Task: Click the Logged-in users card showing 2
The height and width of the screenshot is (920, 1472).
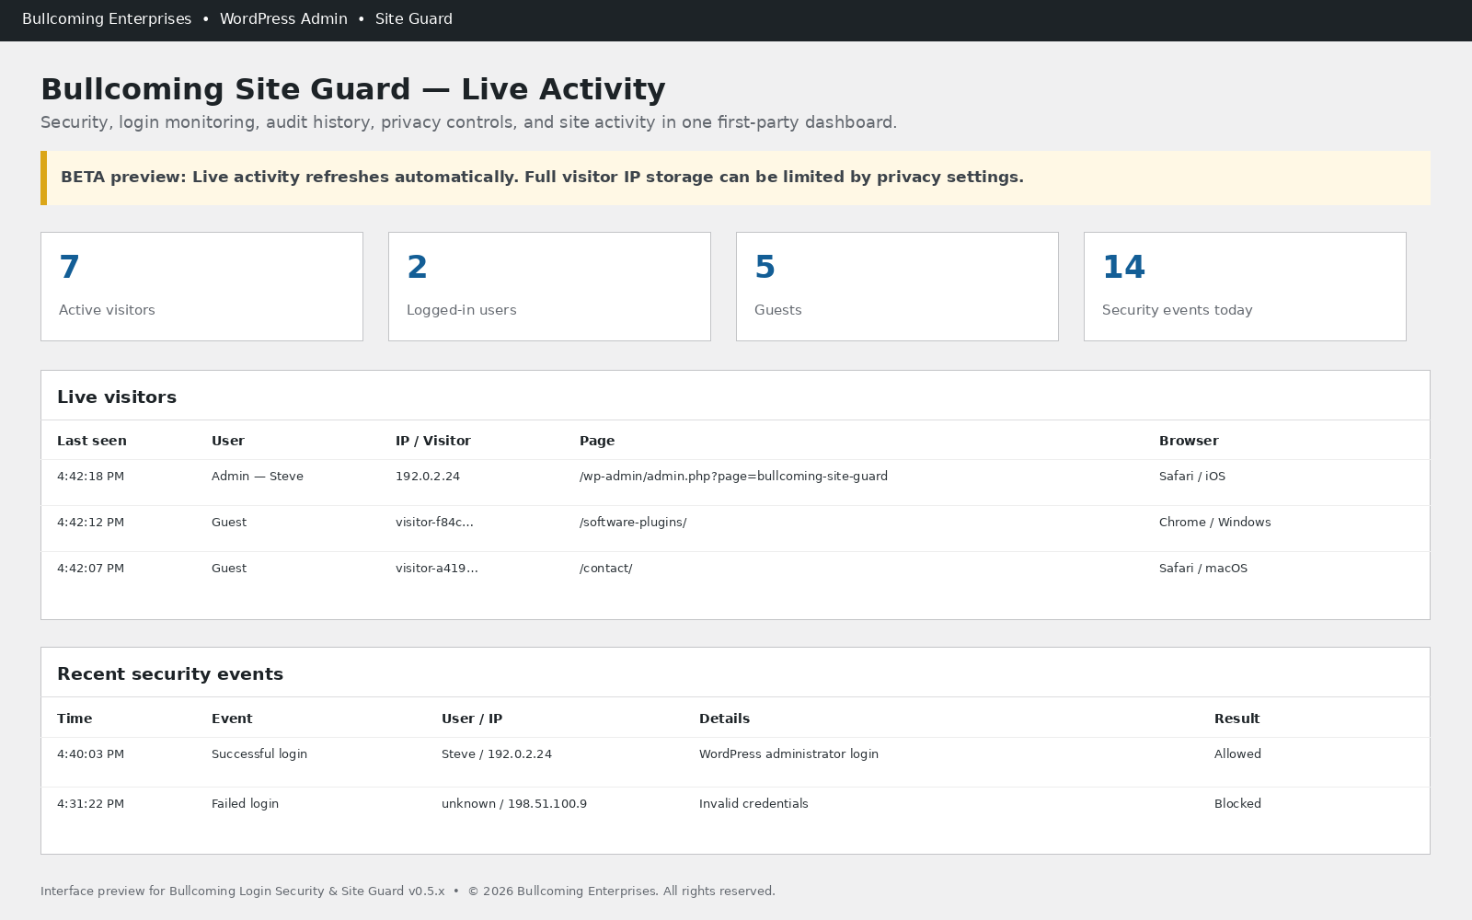Action: 549,286
